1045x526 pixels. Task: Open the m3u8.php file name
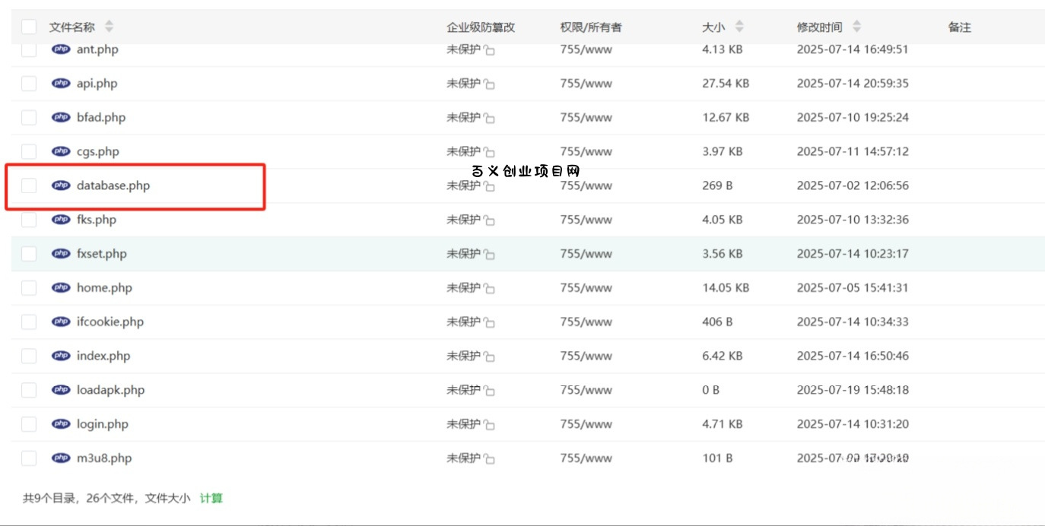pyautogui.click(x=104, y=458)
